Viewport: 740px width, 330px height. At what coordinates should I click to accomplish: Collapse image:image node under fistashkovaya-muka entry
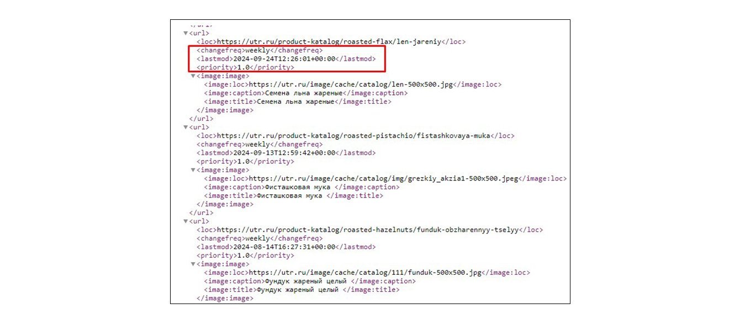click(193, 170)
